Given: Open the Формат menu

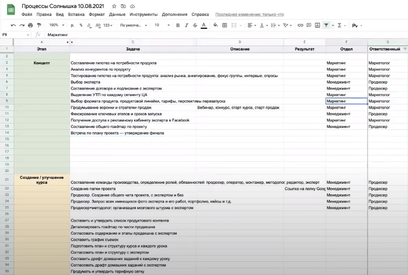Looking at the screenshot, I should (x=96, y=14).
